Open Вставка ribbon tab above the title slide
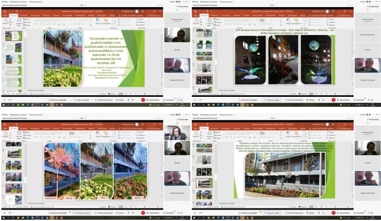The image size is (381, 221). (24, 15)
